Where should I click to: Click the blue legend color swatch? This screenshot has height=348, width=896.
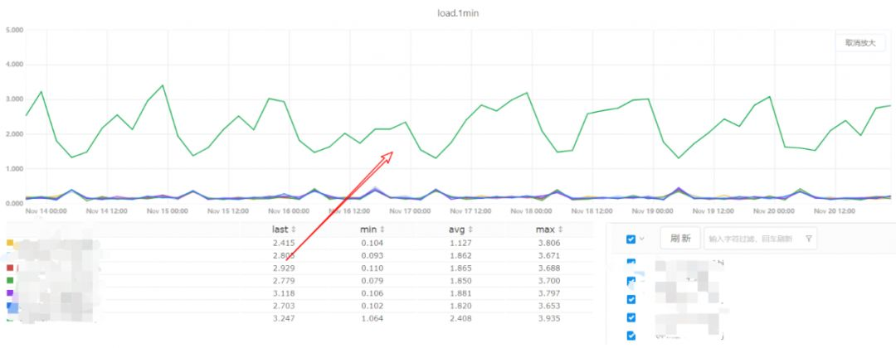(10, 306)
